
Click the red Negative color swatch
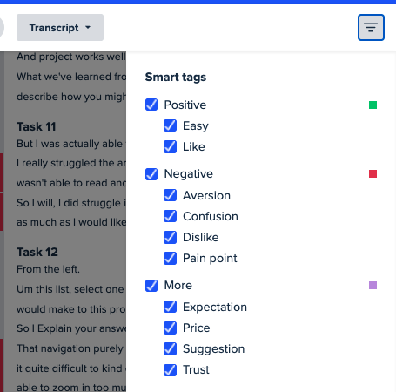[373, 174]
